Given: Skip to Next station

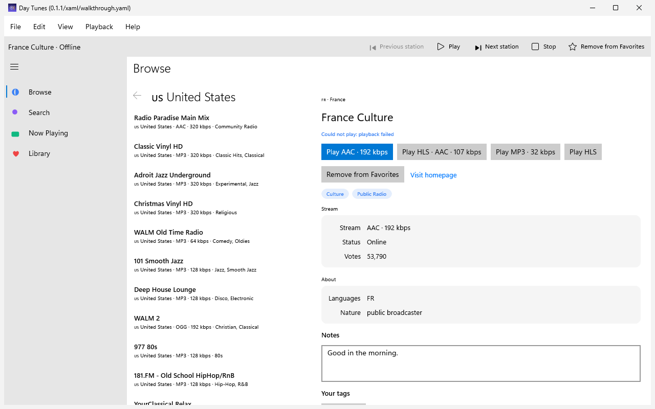Looking at the screenshot, I should (x=496, y=47).
